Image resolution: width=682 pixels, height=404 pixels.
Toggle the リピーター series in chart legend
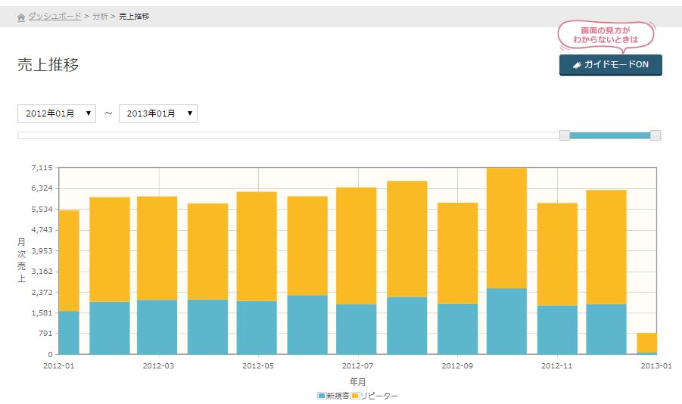point(374,396)
